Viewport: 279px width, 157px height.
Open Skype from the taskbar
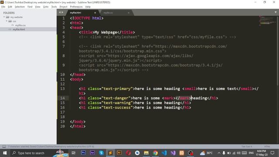coord(101,153)
